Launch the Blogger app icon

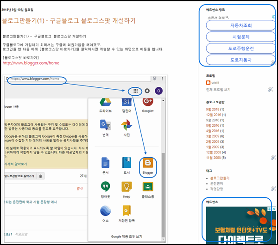tap(148, 163)
